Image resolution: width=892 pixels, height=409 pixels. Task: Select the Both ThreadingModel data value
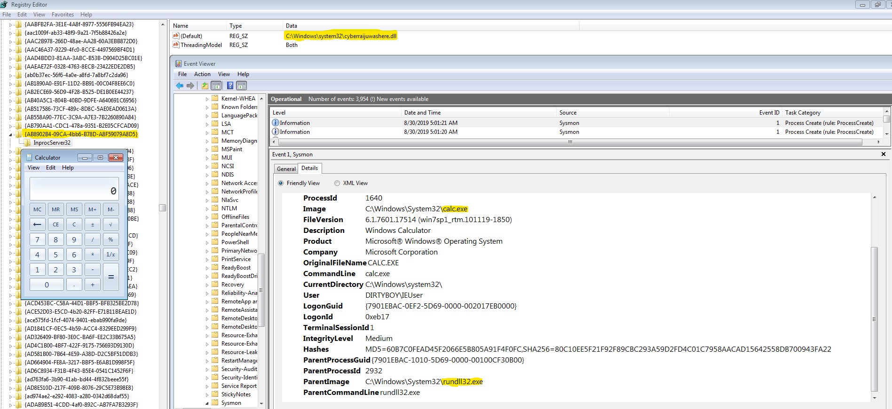pos(292,45)
